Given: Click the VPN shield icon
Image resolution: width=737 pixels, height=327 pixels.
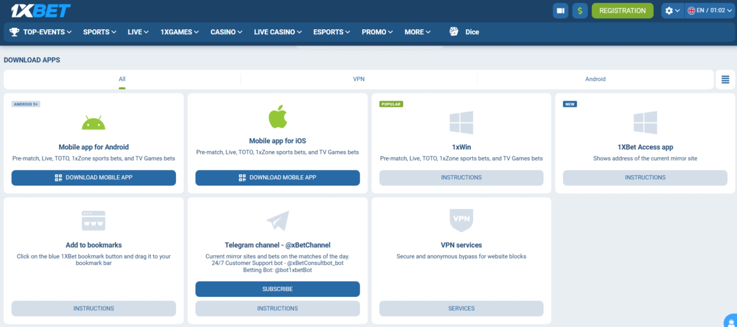Looking at the screenshot, I should (461, 220).
